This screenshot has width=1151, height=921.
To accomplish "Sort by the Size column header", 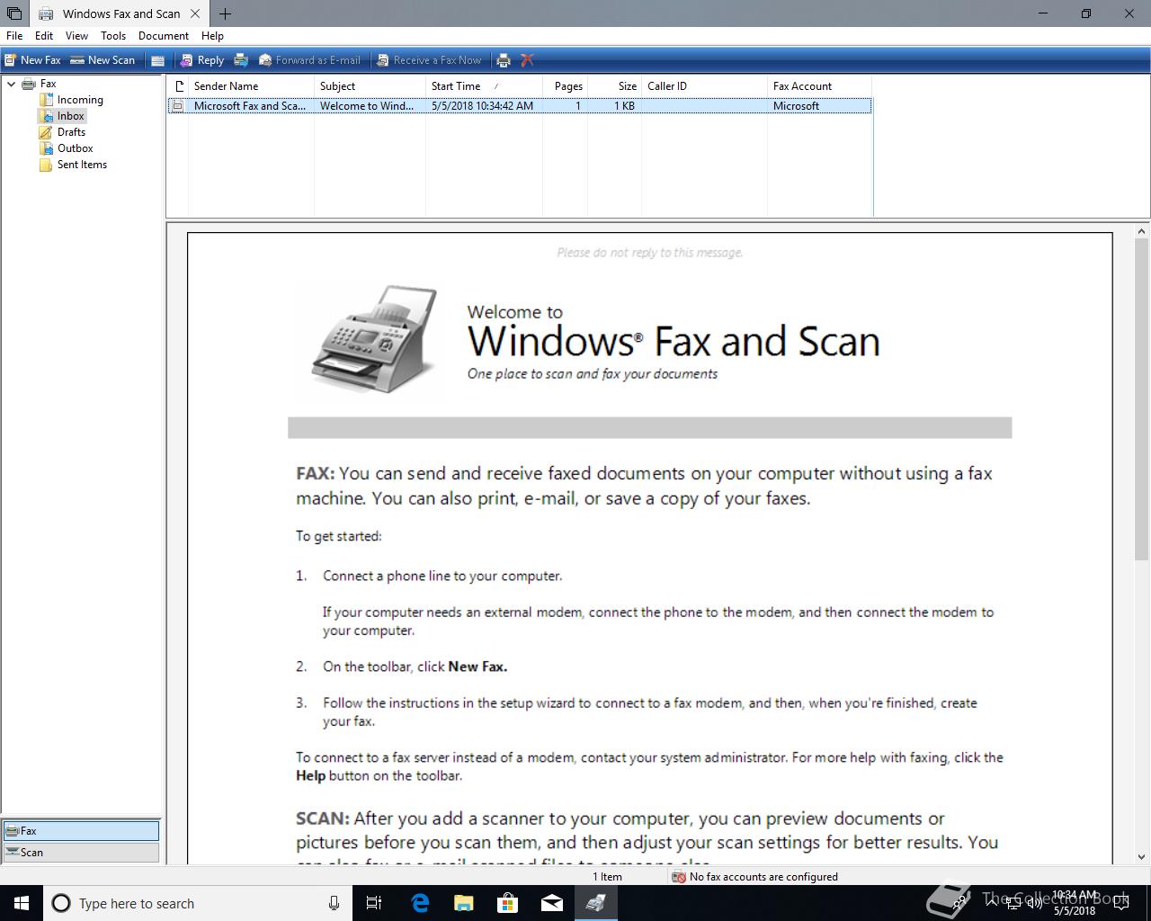I will (x=614, y=86).
